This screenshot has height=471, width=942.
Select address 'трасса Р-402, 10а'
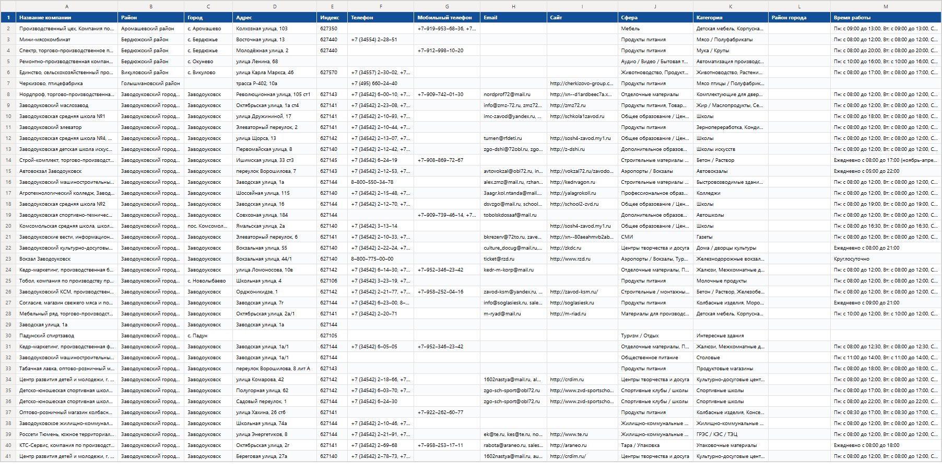coord(275,84)
